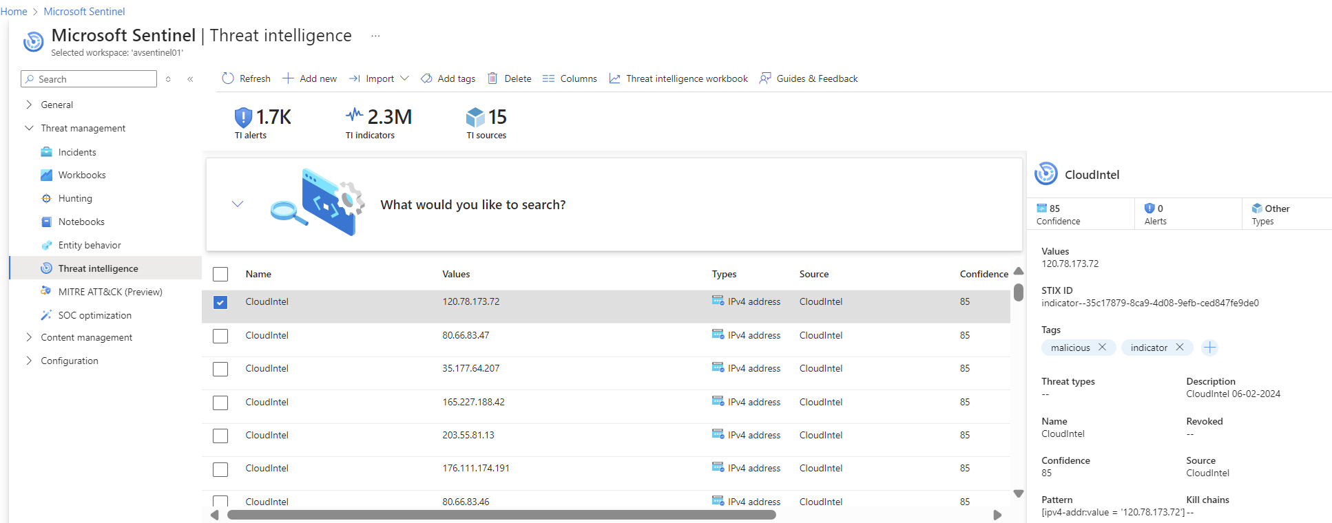The image size is (1332, 523).
Task: Click the Notebooks icon in sidebar
Action: [46, 222]
